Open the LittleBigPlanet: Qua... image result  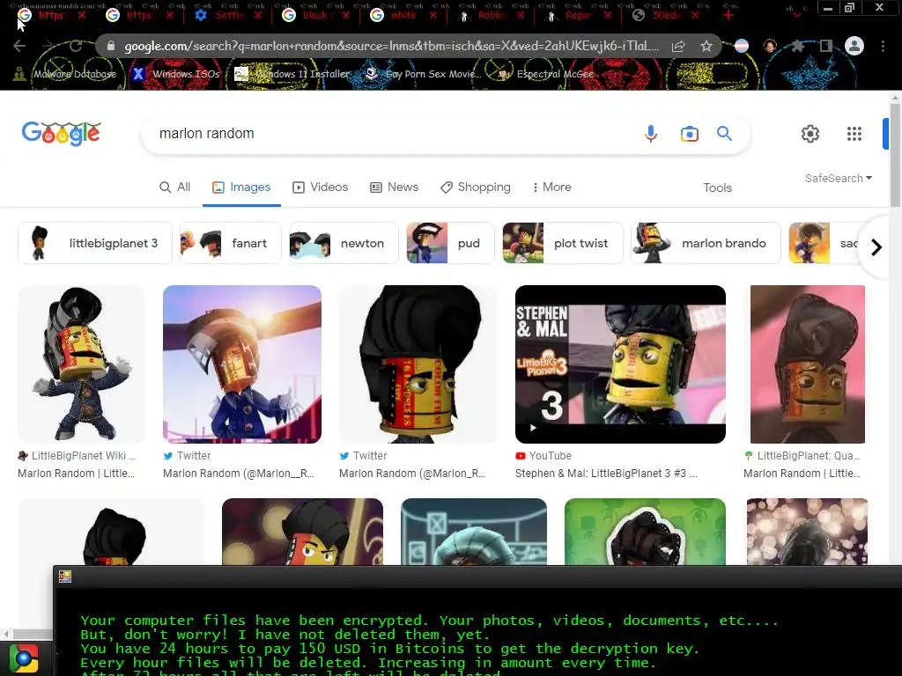808,364
